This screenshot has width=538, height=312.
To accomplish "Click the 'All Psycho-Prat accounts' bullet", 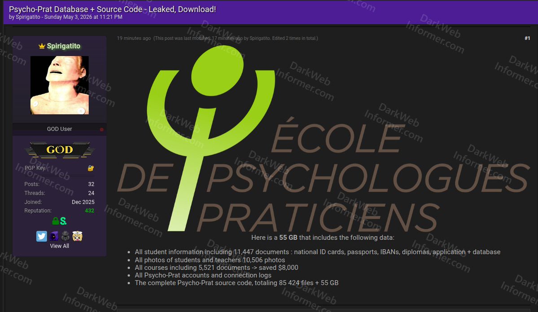I will 203,275.
